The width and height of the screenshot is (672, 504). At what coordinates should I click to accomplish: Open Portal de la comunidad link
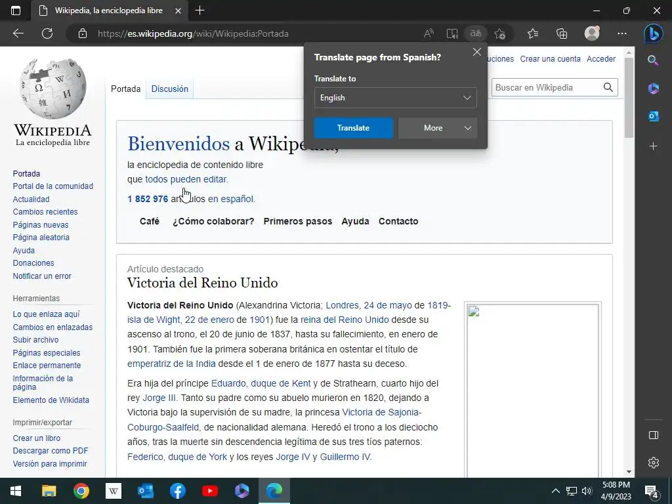coord(52,186)
